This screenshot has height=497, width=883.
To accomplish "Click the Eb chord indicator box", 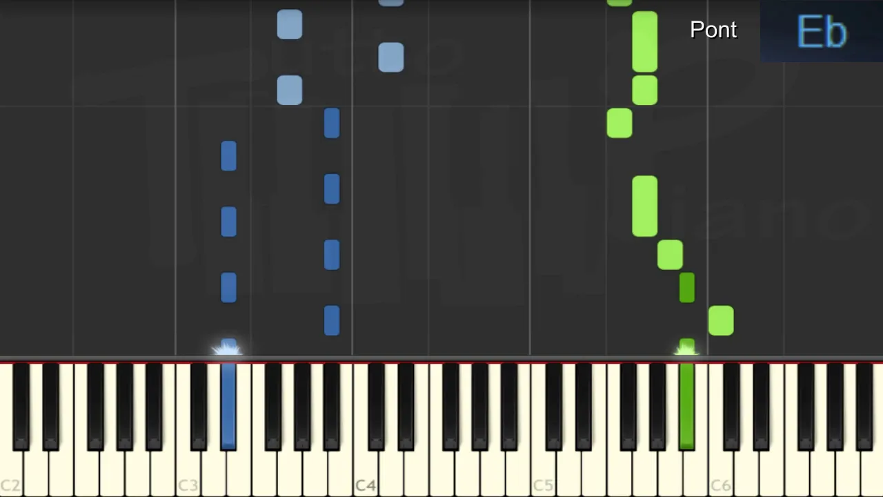I will [x=822, y=31].
